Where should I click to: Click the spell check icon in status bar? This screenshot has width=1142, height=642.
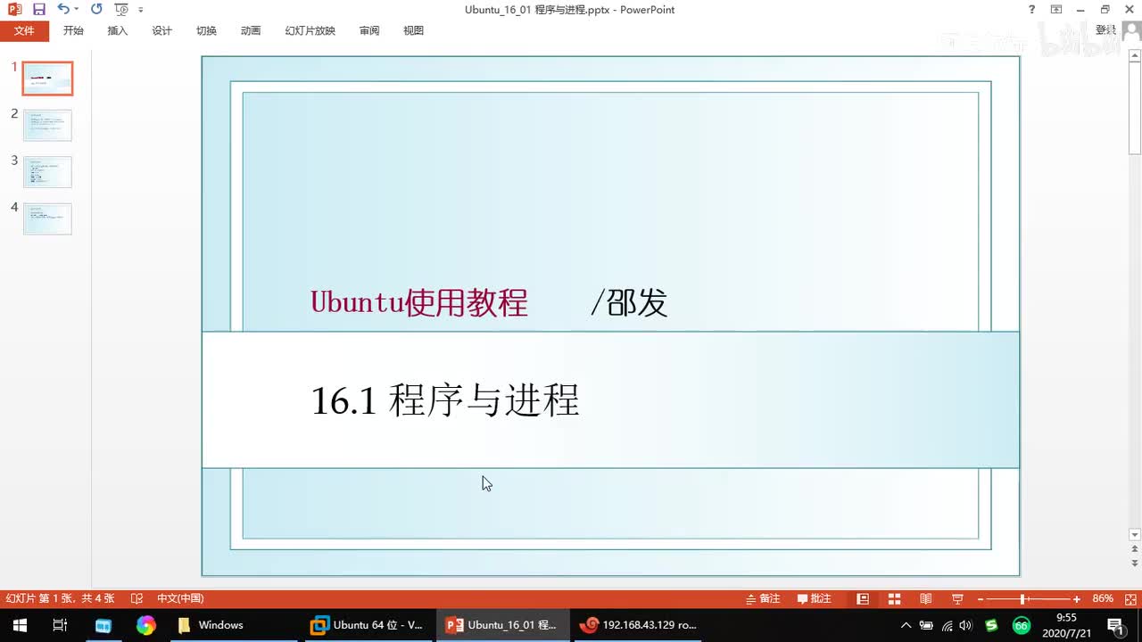tap(137, 598)
